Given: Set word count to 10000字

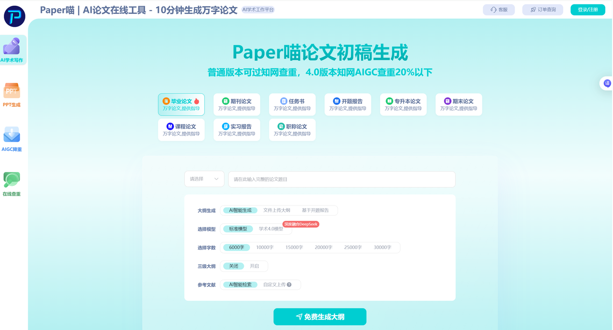Looking at the screenshot, I should click(265, 248).
